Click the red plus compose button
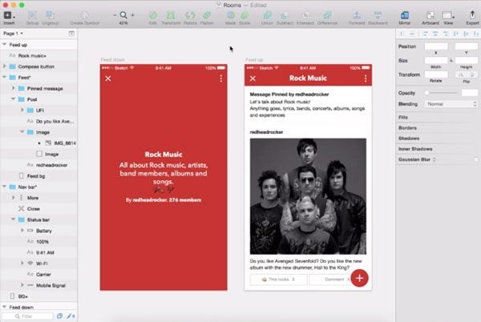 point(358,279)
